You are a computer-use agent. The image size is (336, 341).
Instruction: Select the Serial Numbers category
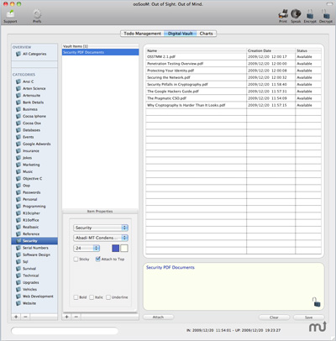pyautogui.click(x=34, y=248)
